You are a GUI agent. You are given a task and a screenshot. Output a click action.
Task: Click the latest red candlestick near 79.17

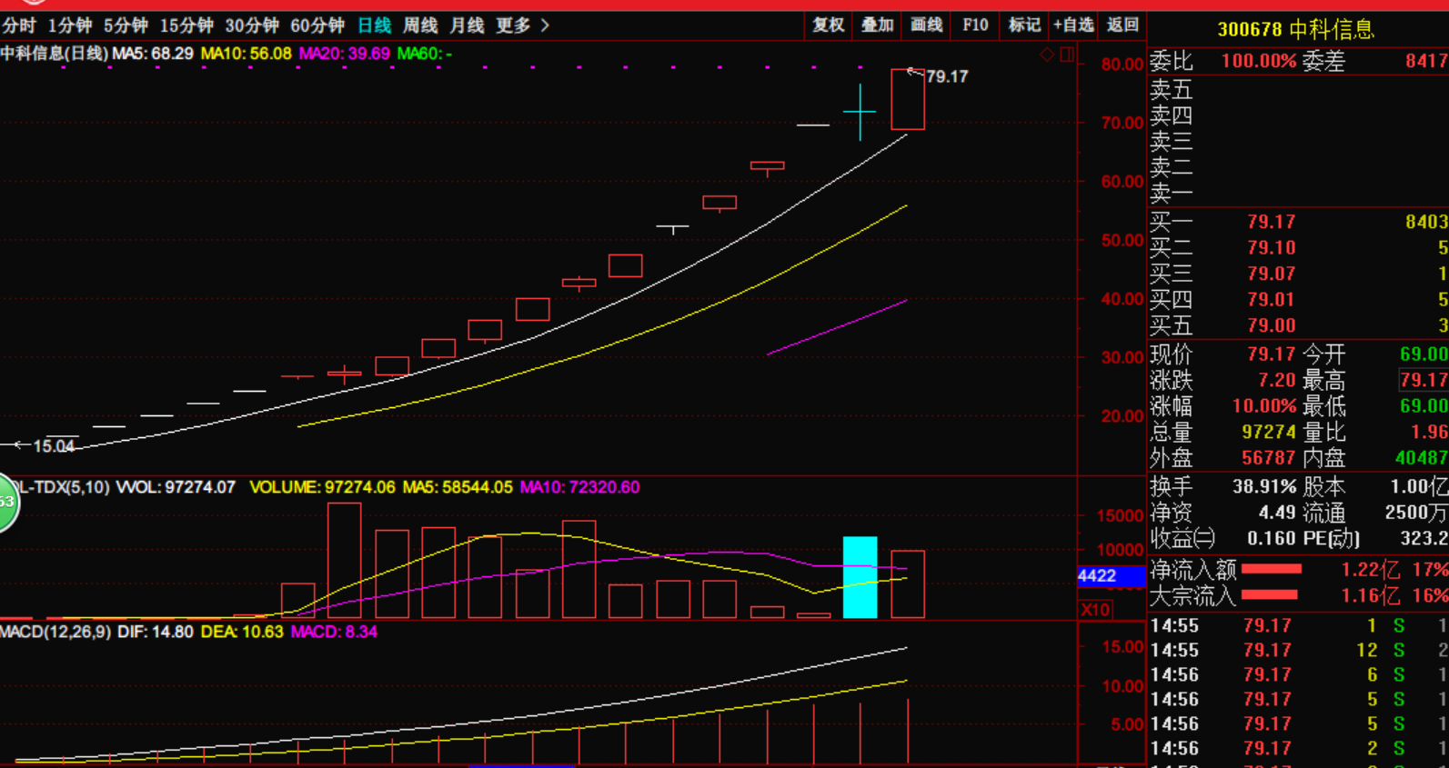(908, 99)
